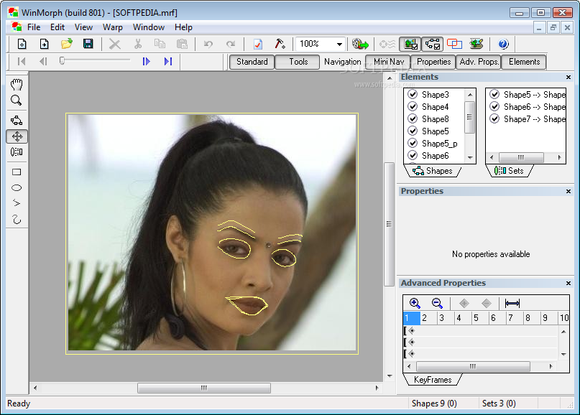Open the 100% zoom dropdown
The width and height of the screenshot is (580, 415).
pos(339,45)
